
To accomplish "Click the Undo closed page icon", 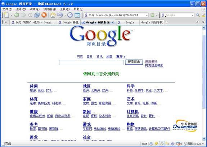I will pos(60,15).
